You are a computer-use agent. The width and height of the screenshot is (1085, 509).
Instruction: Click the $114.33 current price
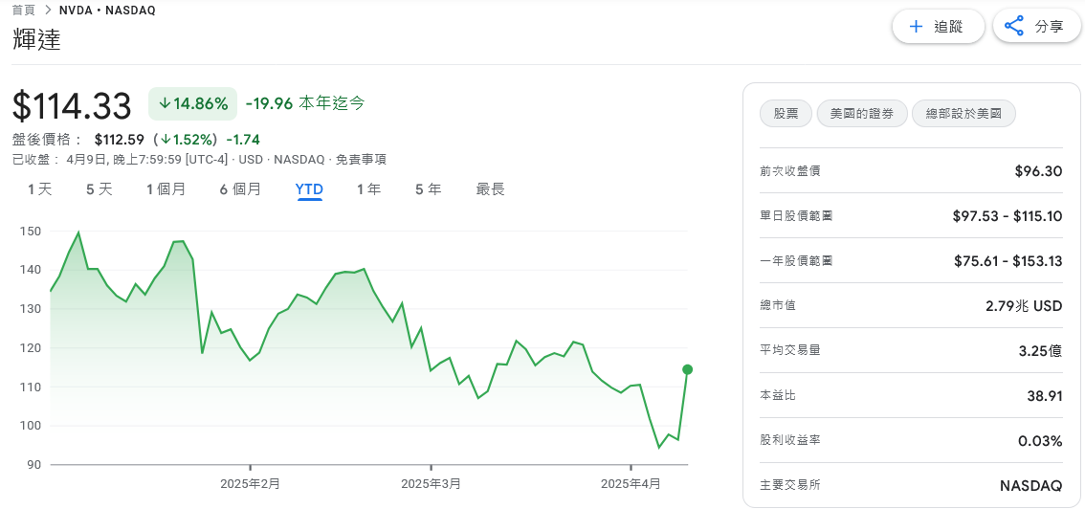coord(72,106)
